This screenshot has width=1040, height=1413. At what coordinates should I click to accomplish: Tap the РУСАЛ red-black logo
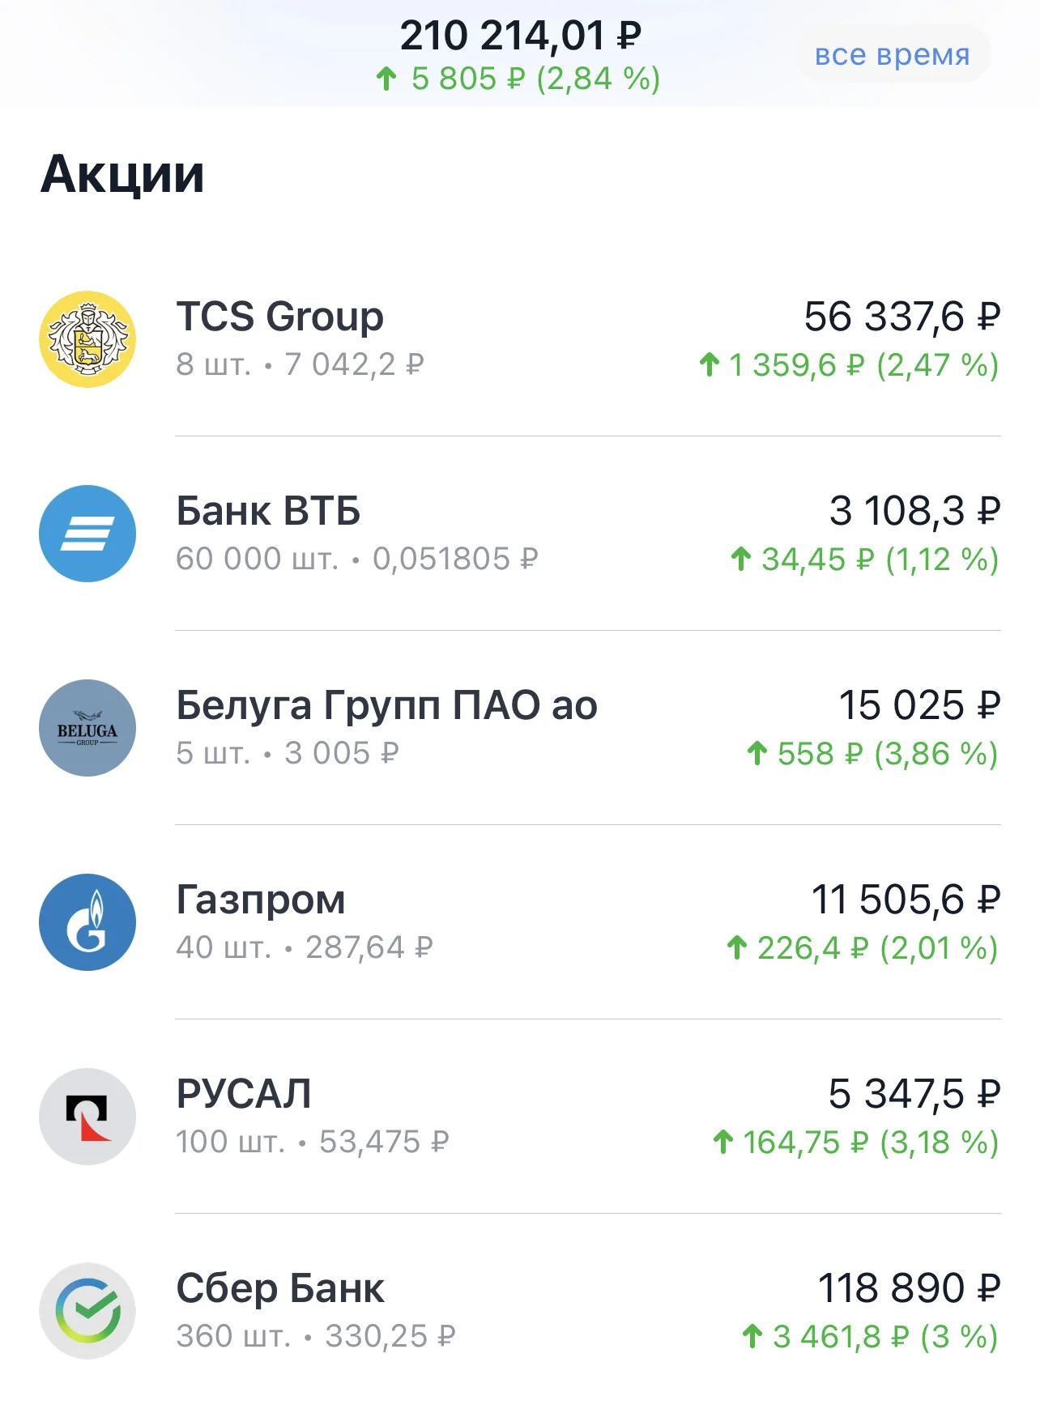[87, 1117]
